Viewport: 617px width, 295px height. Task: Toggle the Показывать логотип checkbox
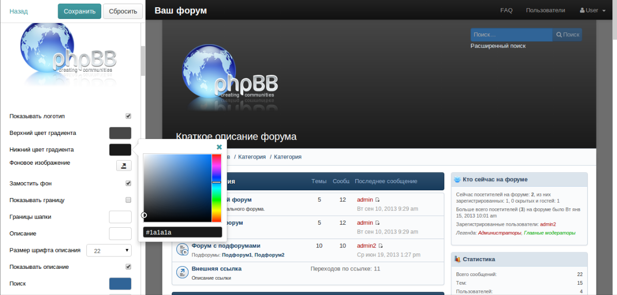click(129, 116)
